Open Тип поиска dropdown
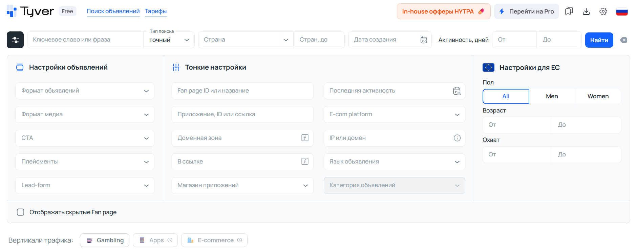This screenshot has height=250, width=637. pyautogui.click(x=169, y=40)
